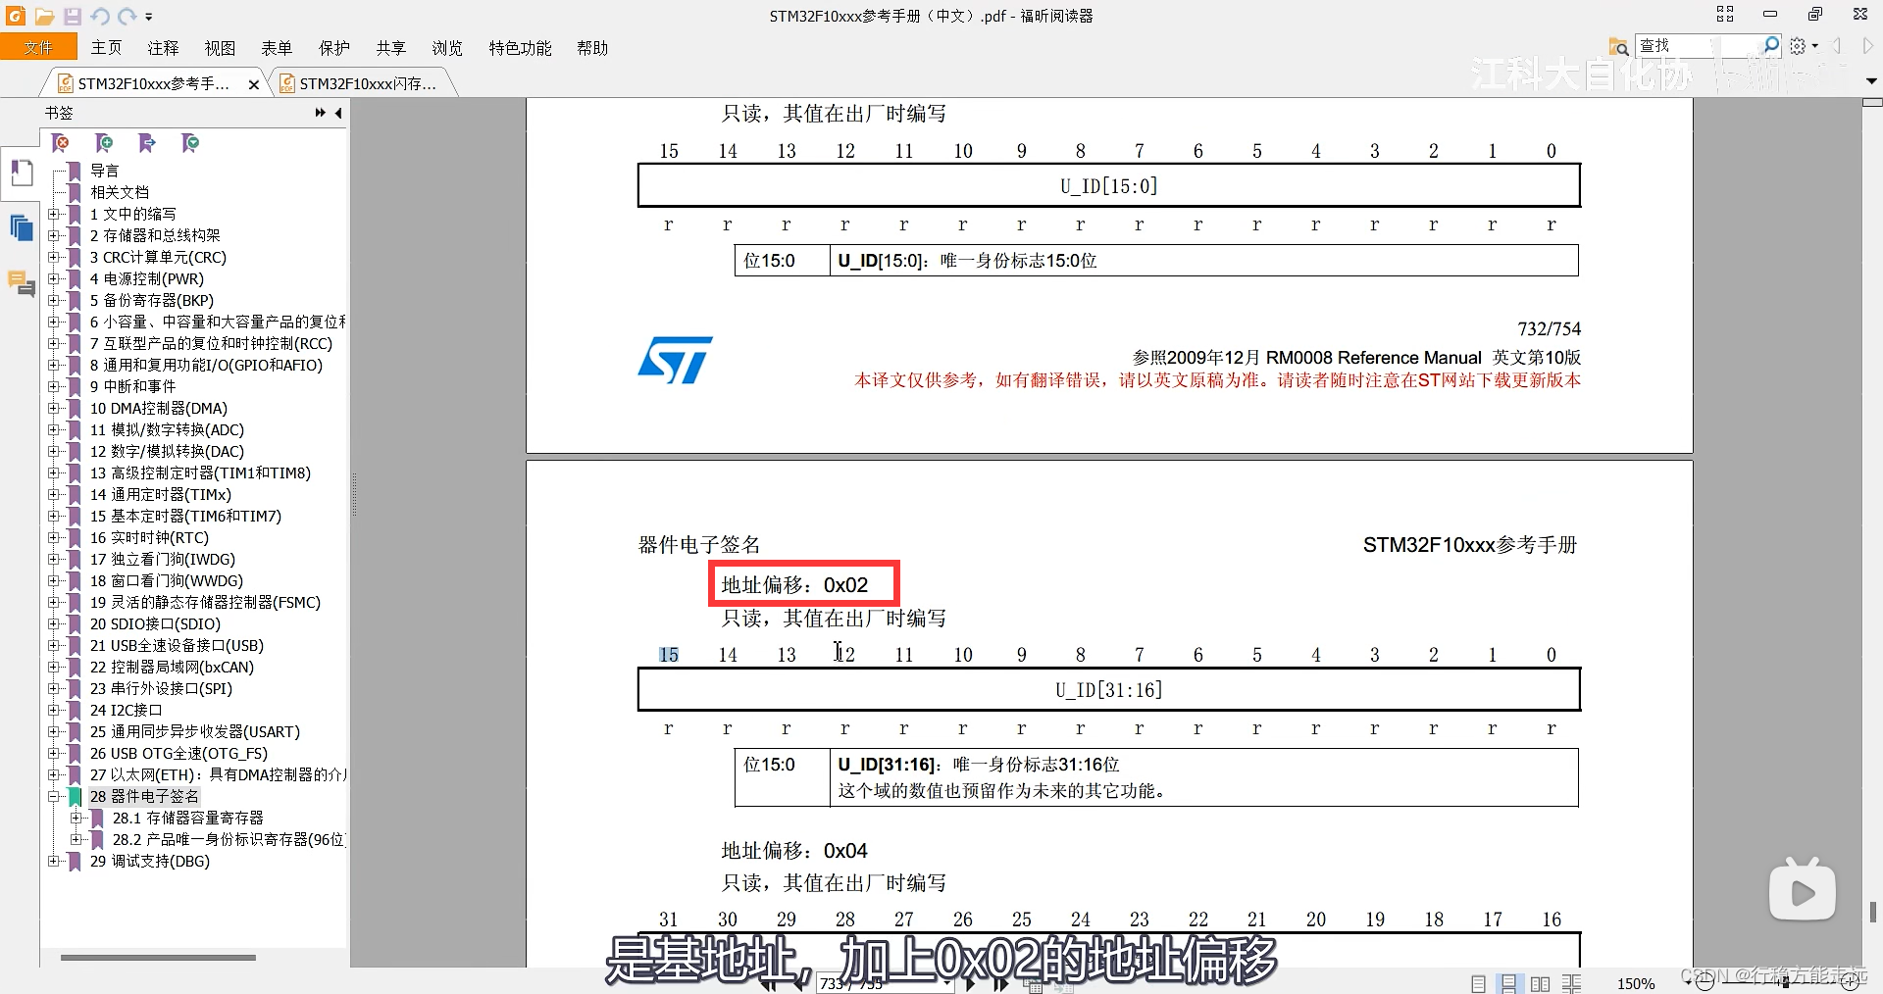Open the 共享 ribbon tab

point(390,48)
